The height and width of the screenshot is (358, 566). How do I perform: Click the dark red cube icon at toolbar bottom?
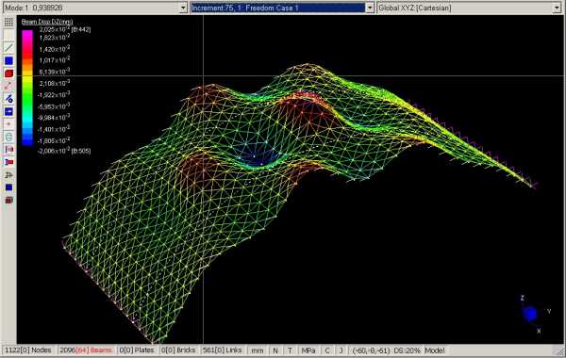tap(8, 200)
